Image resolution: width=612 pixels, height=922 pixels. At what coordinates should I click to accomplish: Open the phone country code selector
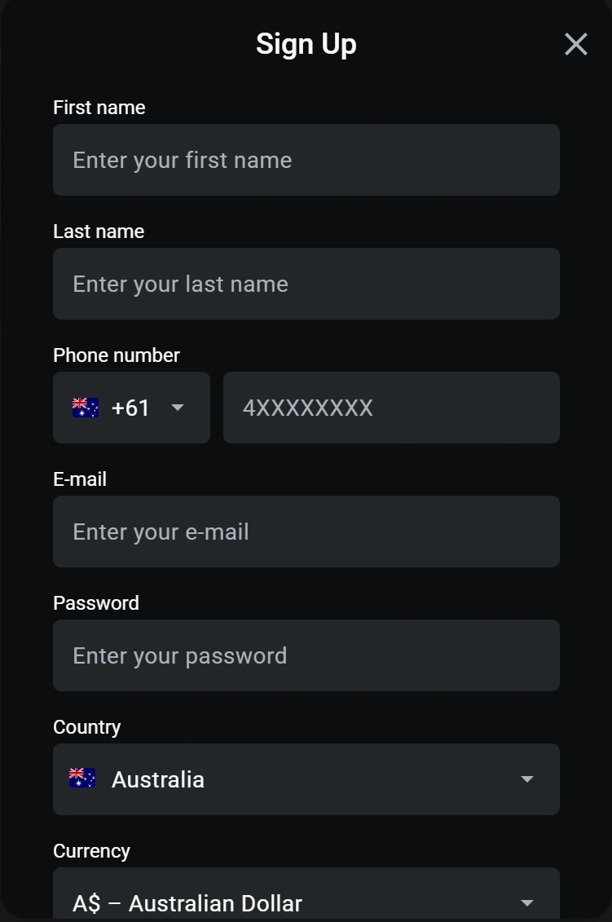[131, 408]
